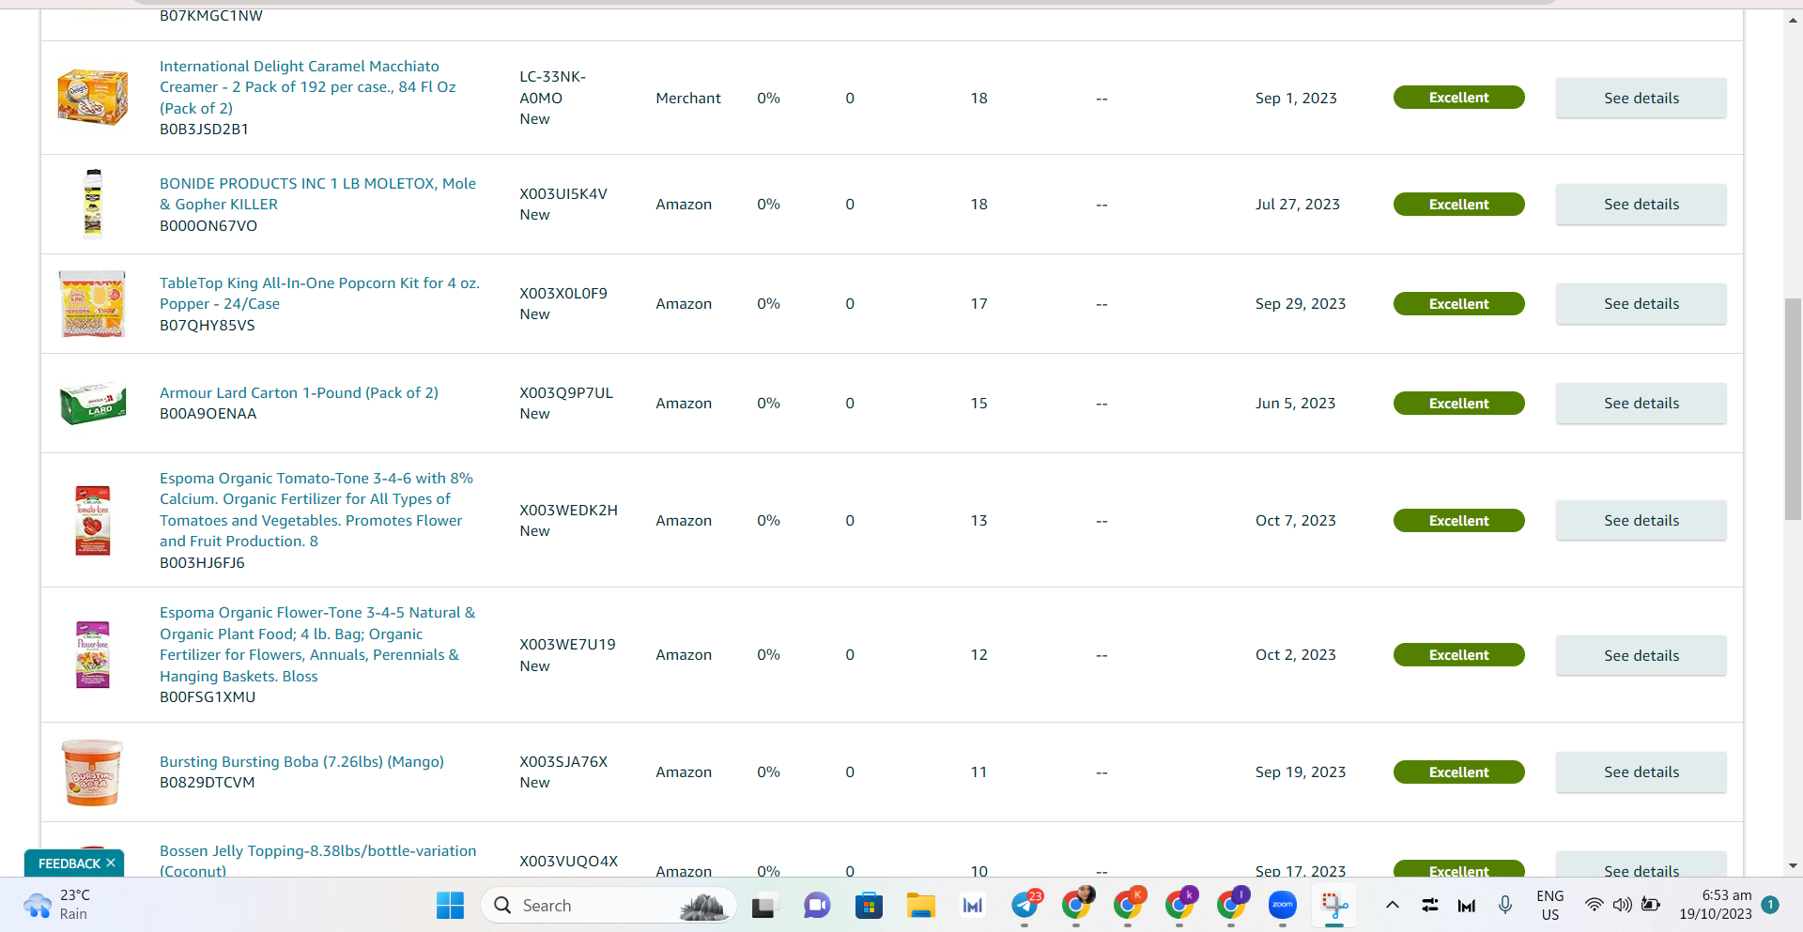Open Espoma Organic Flower-Tone product link
Viewport: 1803px width, 932px height.
pyautogui.click(x=317, y=644)
